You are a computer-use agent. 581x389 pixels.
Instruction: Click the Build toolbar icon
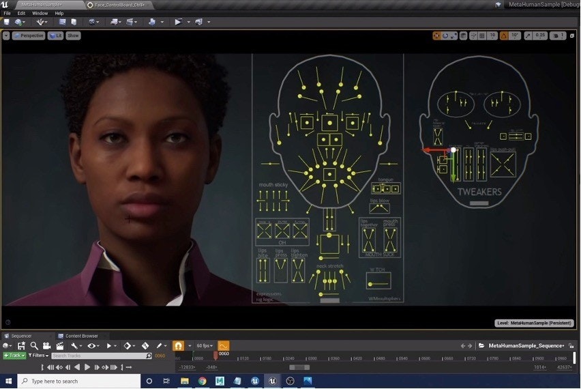[x=151, y=22]
